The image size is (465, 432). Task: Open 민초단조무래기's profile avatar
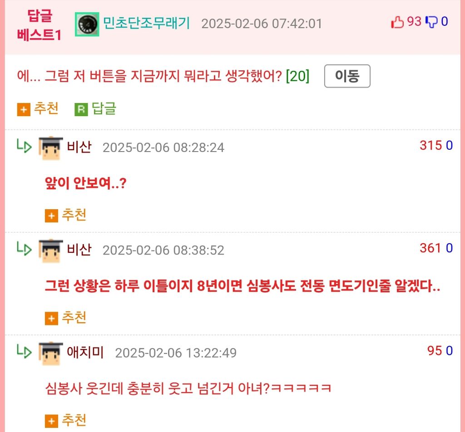click(x=87, y=25)
